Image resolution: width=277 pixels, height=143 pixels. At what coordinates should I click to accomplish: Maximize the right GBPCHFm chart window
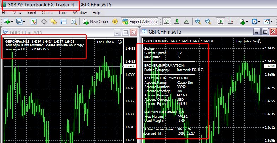pyautogui.click(x=265, y=32)
